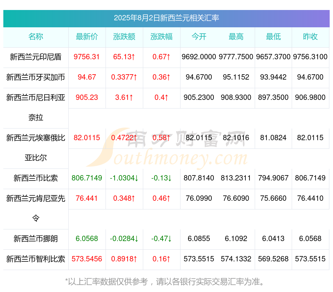Click latest price 76.441
The height and width of the screenshot is (292, 333).
click(87, 198)
